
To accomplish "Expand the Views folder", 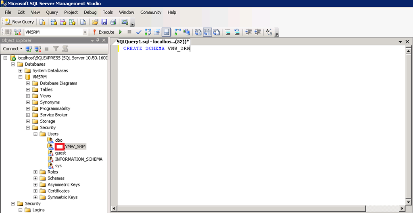I will [28, 96].
